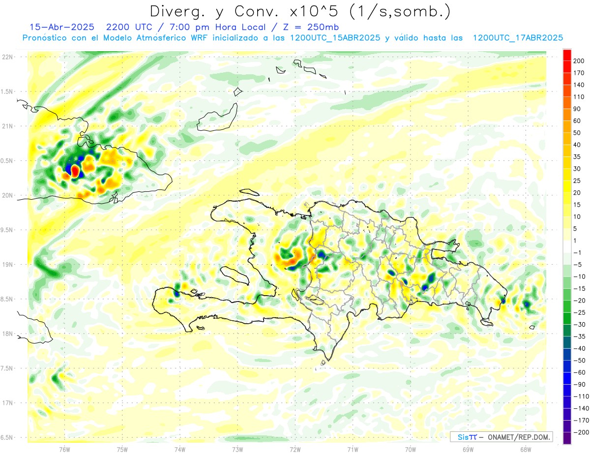This screenshot has width=590, height=456.
Task: Click the dark purple swatch below -200
Action: [x=567, y=438]
